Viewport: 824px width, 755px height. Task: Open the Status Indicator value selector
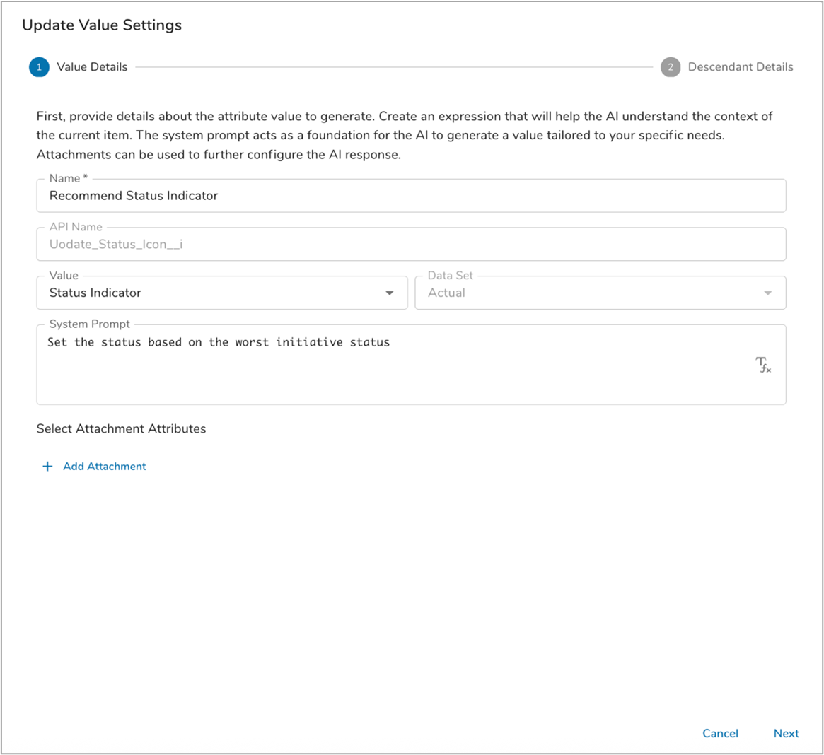pyautogui.click(x=212, y=293)
